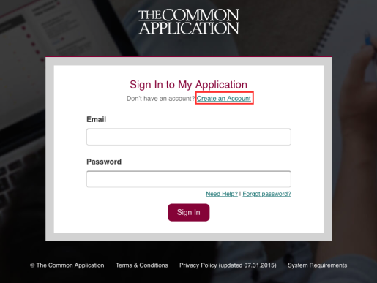The height and width of the screenshot is (283, 377).
Task: Open the System Requirements link
Action: pyautogui.click(x=317, y=265)
